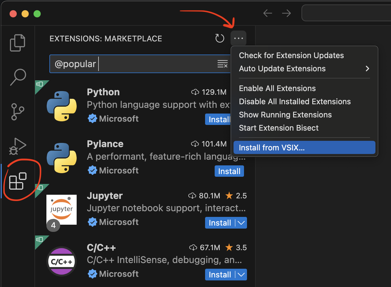Open the Search view icon
The width and height of the screenshot is (391, 287).
(18, 77)
